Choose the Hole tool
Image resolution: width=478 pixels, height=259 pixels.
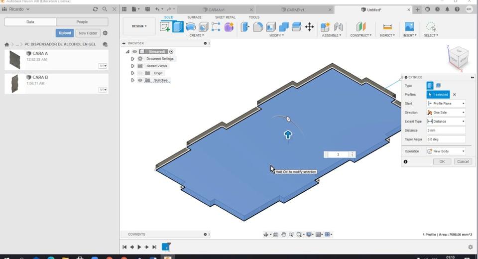pos(203,27)
